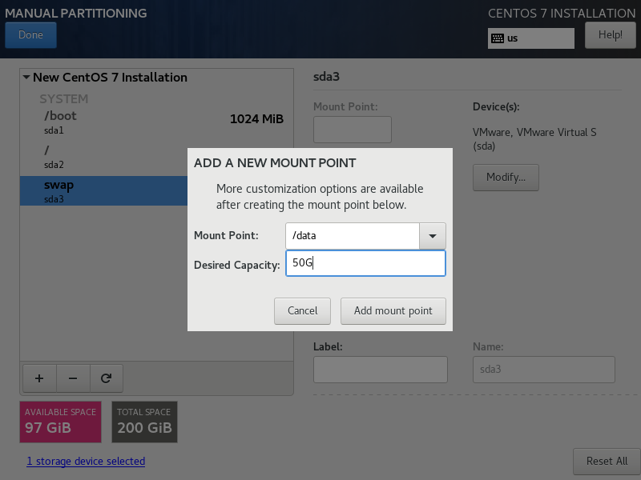Collapse the New CentOS 7 Installation tree

tap(26, 78)
